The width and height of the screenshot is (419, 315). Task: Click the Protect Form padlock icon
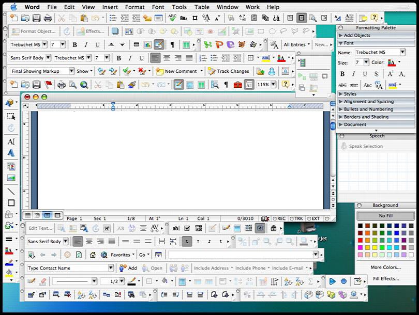[273, 228]
